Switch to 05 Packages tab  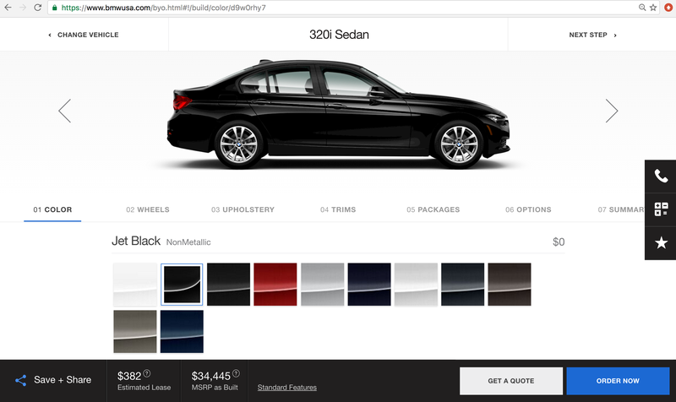coord(433,209)
